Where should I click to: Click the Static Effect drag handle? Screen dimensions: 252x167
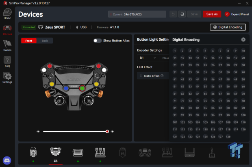tap(141, 76)
